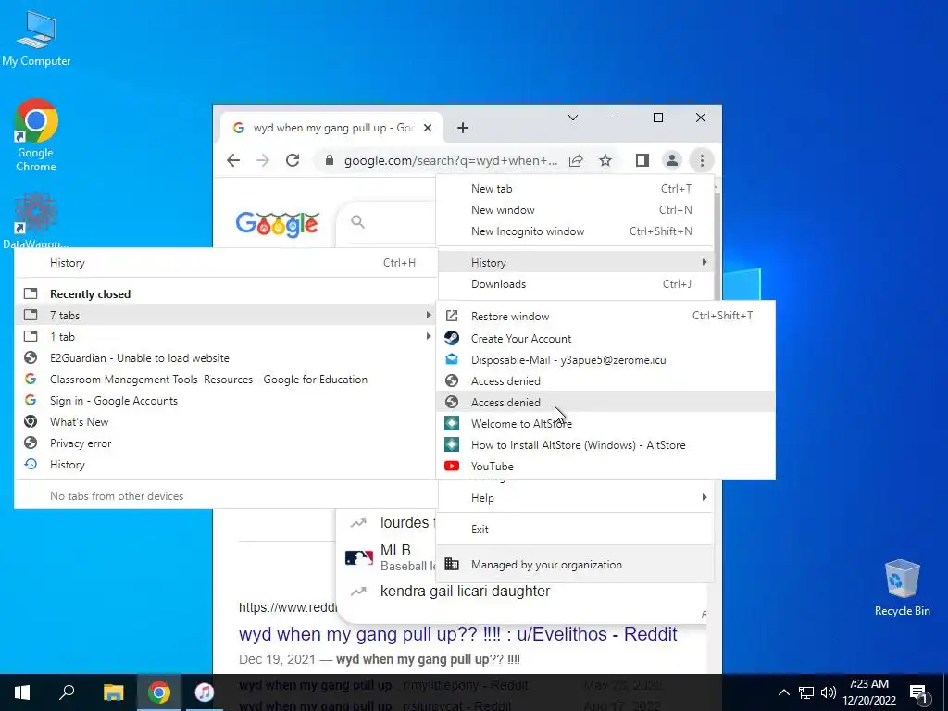Bookmark this page with the star icon
Screen dimensions: 948x711
605,160
